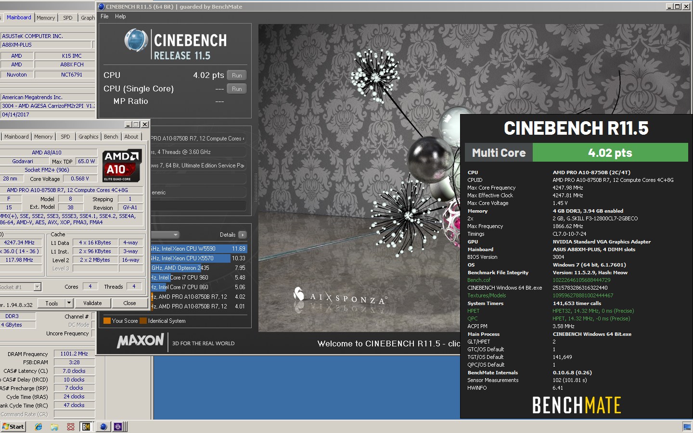Click the green Bench.cof entry in BenchMate
Viewport: 693px width, 433px height.
click(x=479, y=280)
